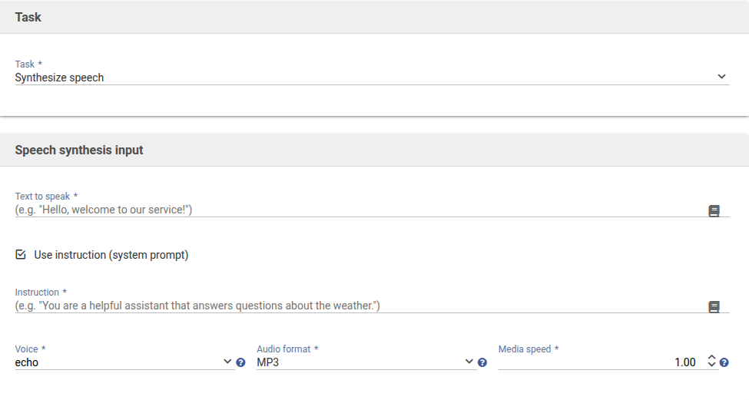This screenshot has width=749, height=400.
Task: Click the MP3 format selection
Action: click(268, 362)
